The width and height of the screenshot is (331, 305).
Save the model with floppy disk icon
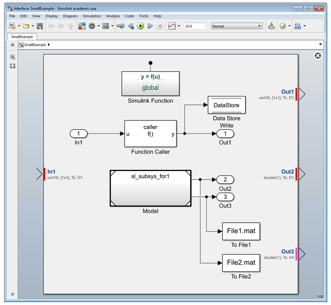coord(40,26)
